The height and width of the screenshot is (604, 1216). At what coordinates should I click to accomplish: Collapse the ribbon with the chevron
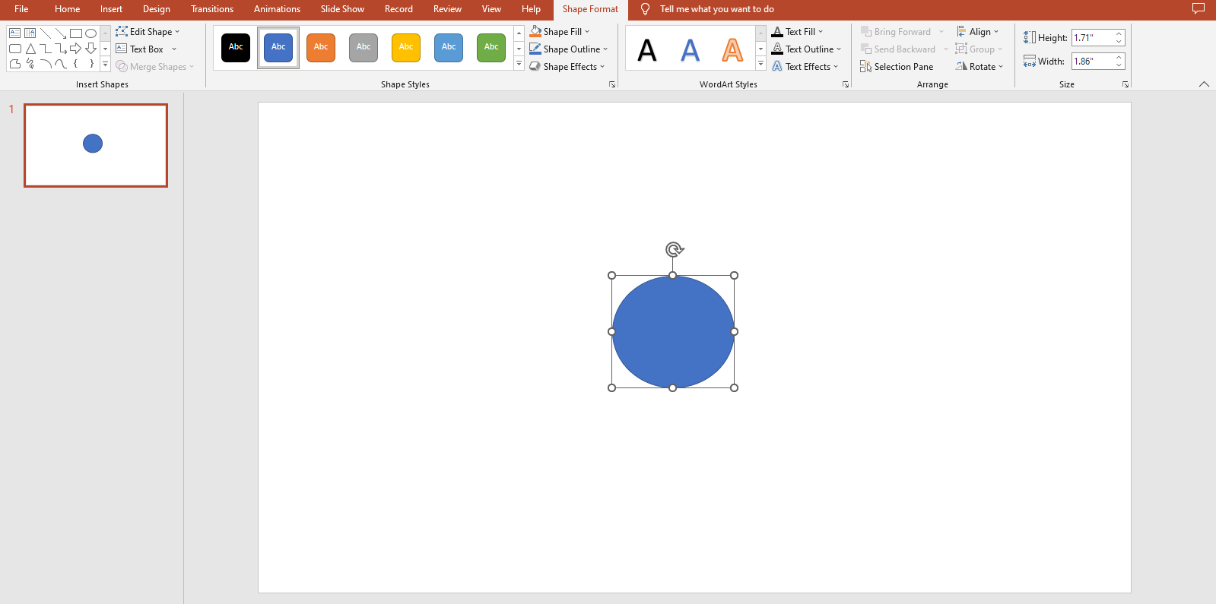[x=1204, y=84]
